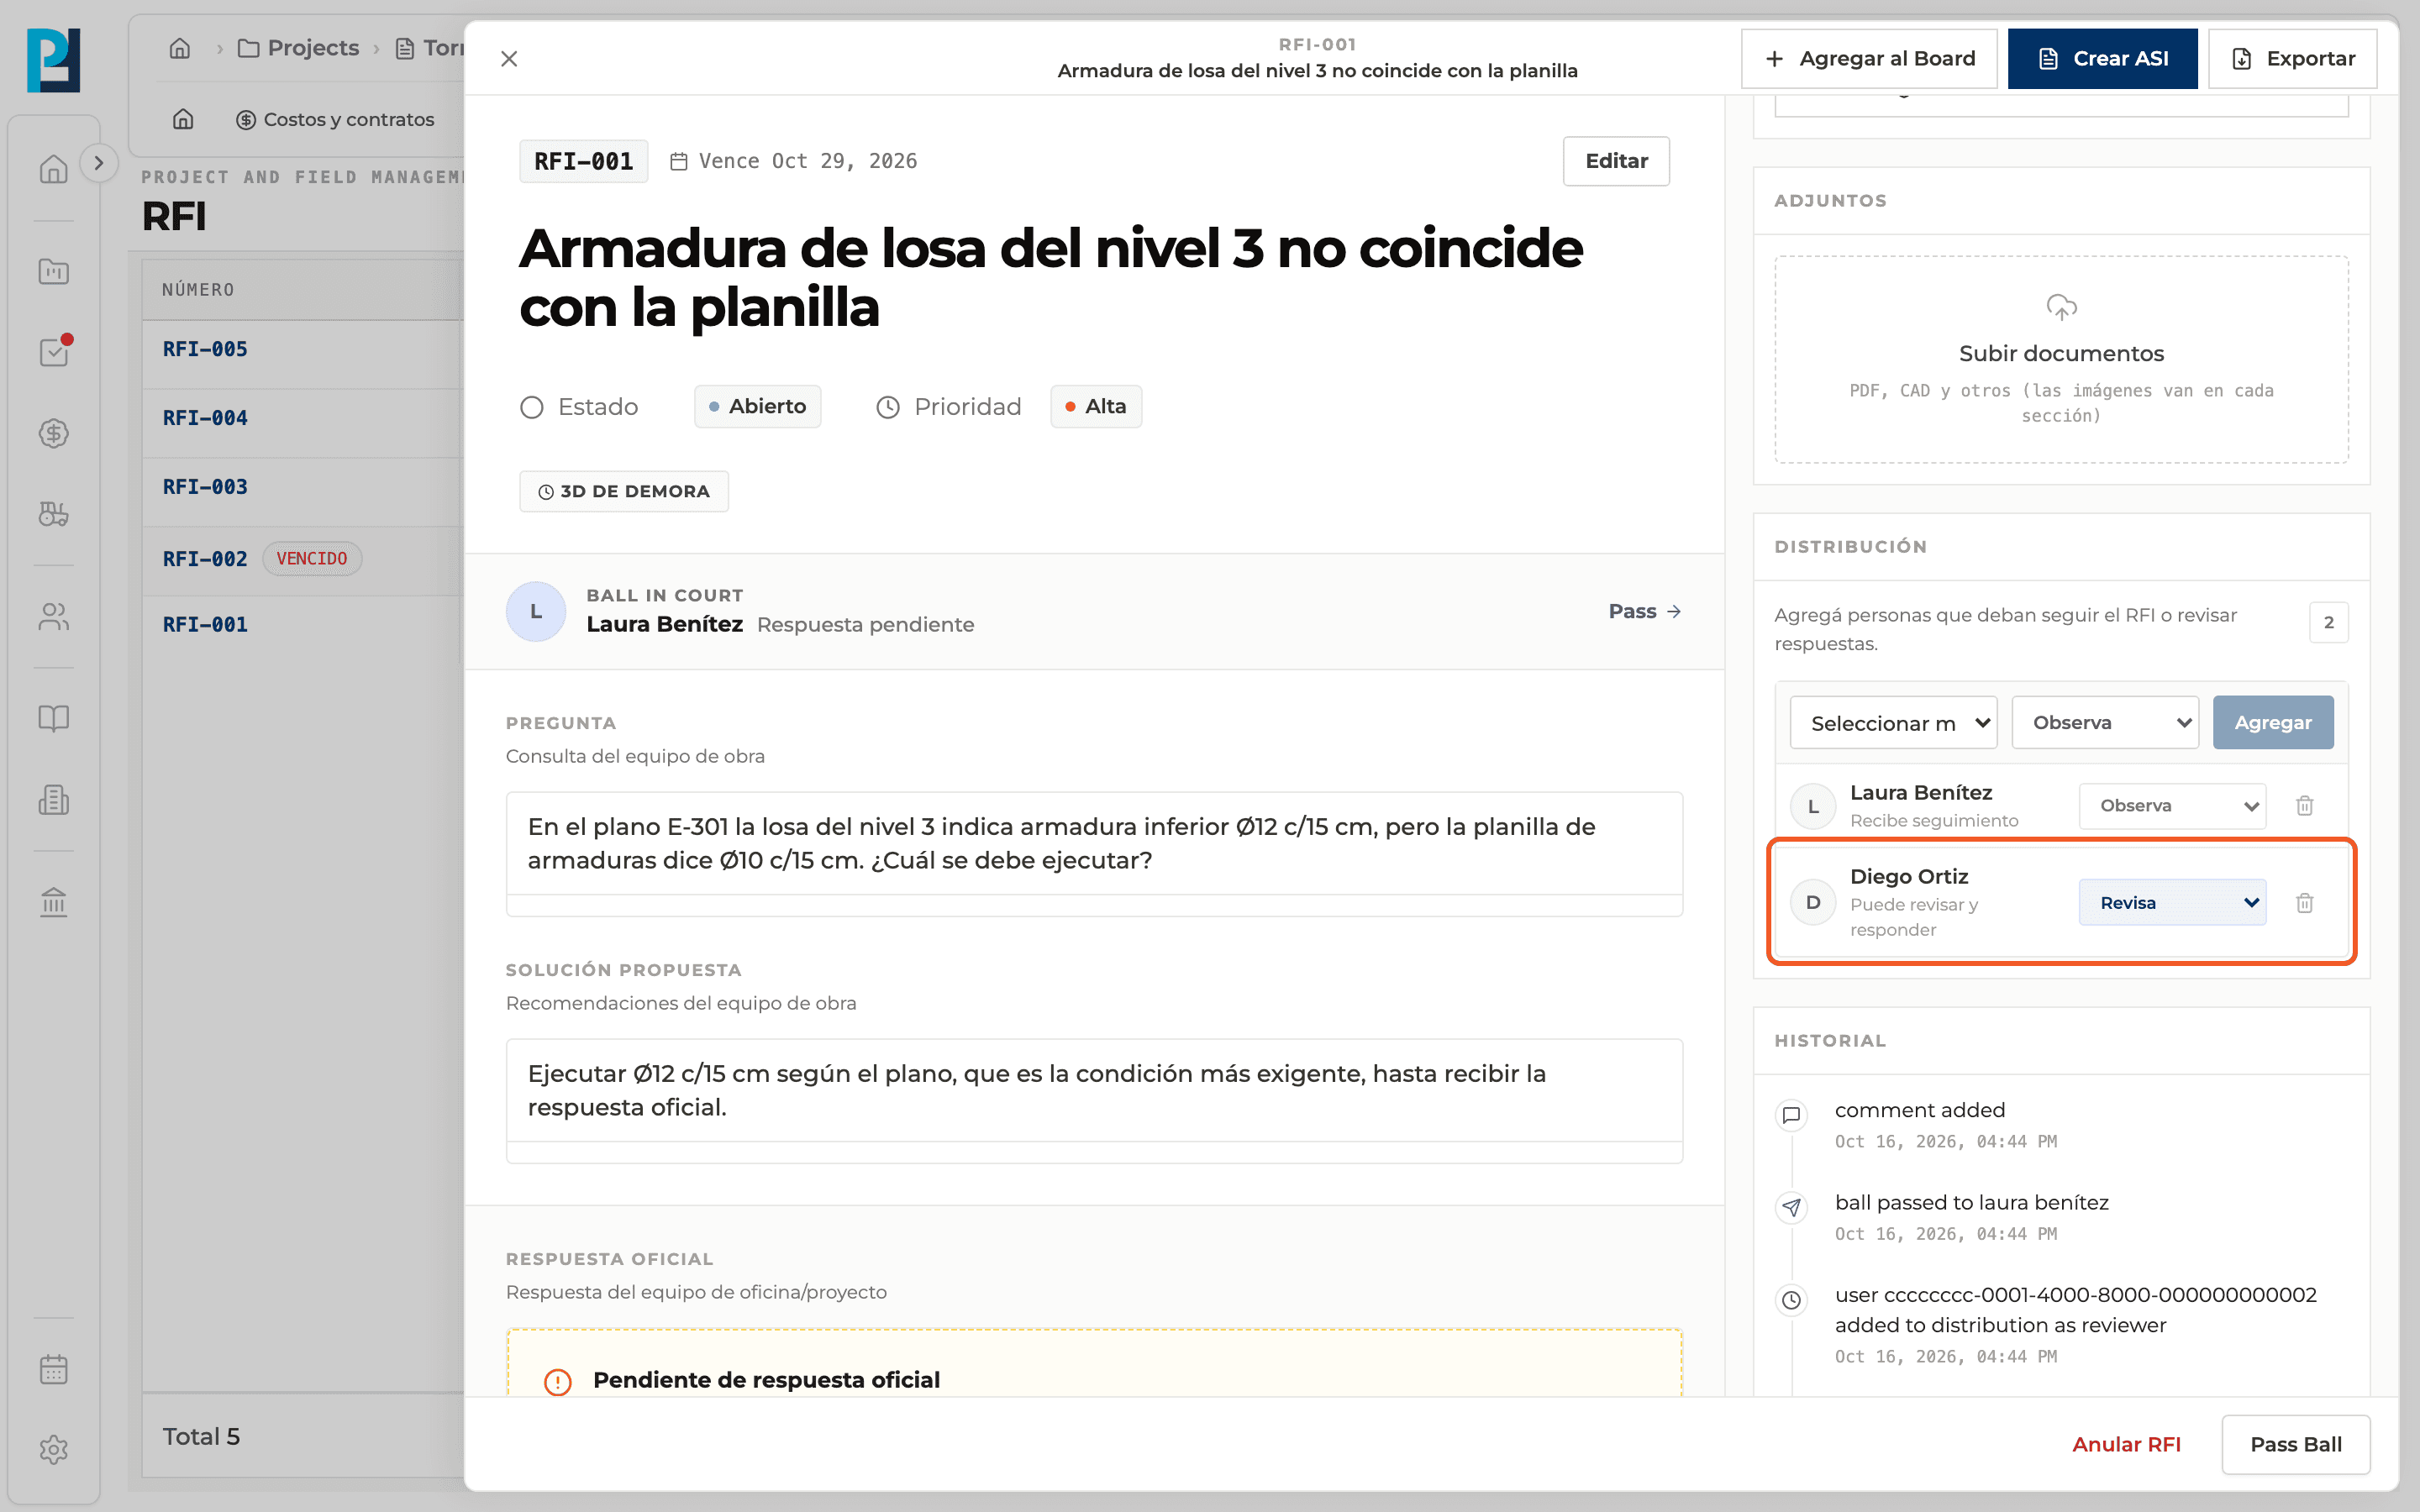Open the documents building icon in sidebar
2420x1512 pixels.
pos(54,800)
